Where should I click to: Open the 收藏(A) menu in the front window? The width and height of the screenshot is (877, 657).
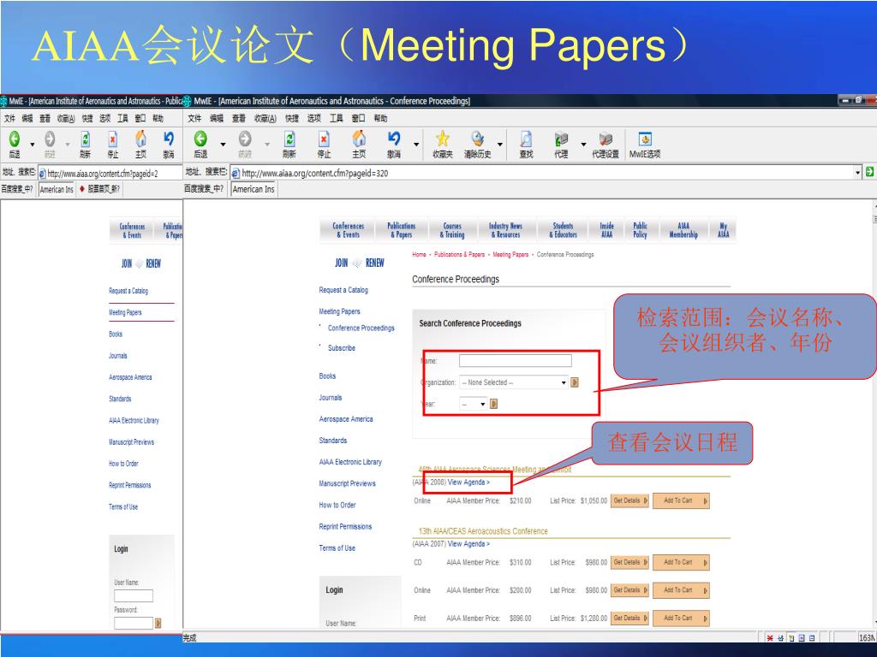265,118
